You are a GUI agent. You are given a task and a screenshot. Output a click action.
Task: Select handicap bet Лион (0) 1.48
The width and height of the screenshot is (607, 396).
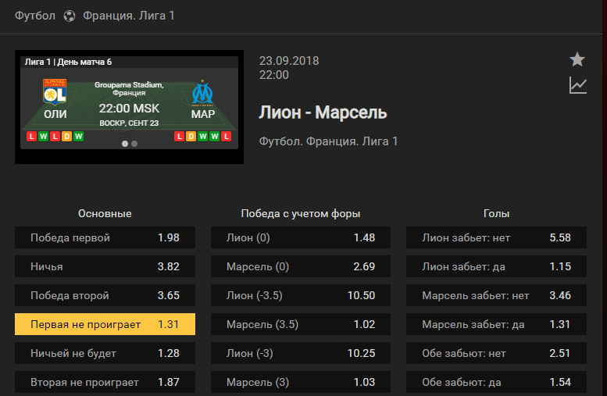[301, 237]
